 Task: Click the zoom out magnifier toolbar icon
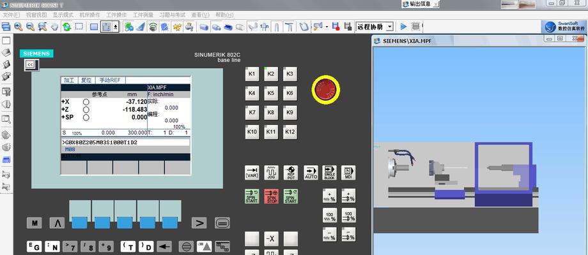[31, 27]
